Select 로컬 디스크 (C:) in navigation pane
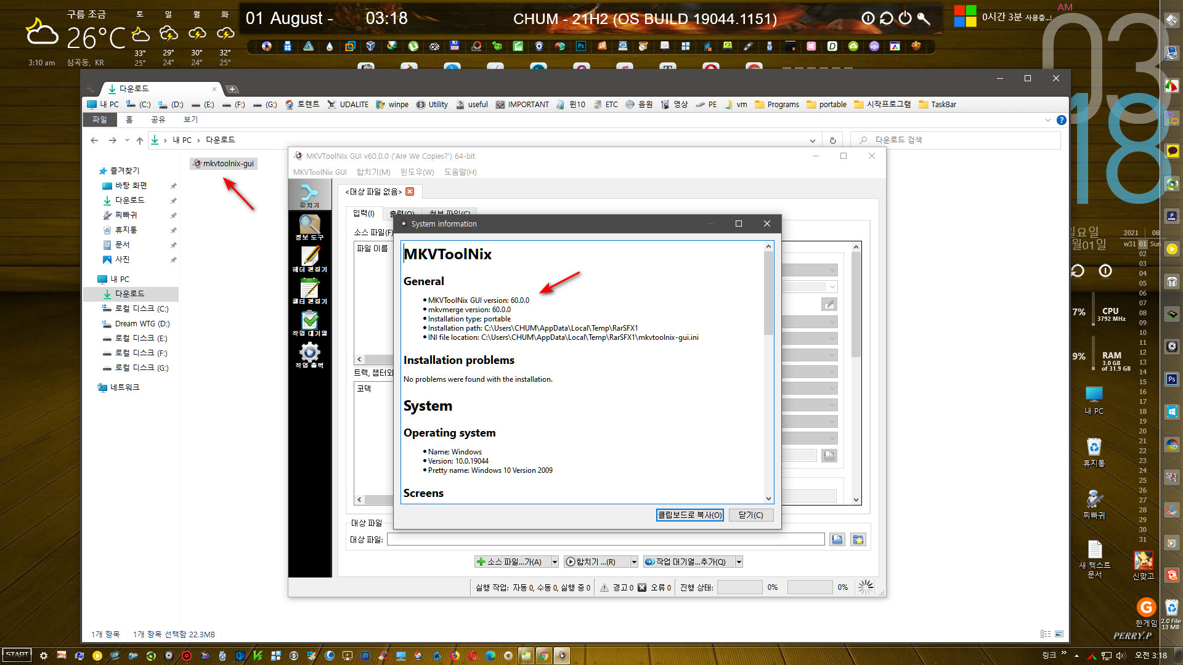The width and height of the screenshot is (1183, 665). coord(141,308)
